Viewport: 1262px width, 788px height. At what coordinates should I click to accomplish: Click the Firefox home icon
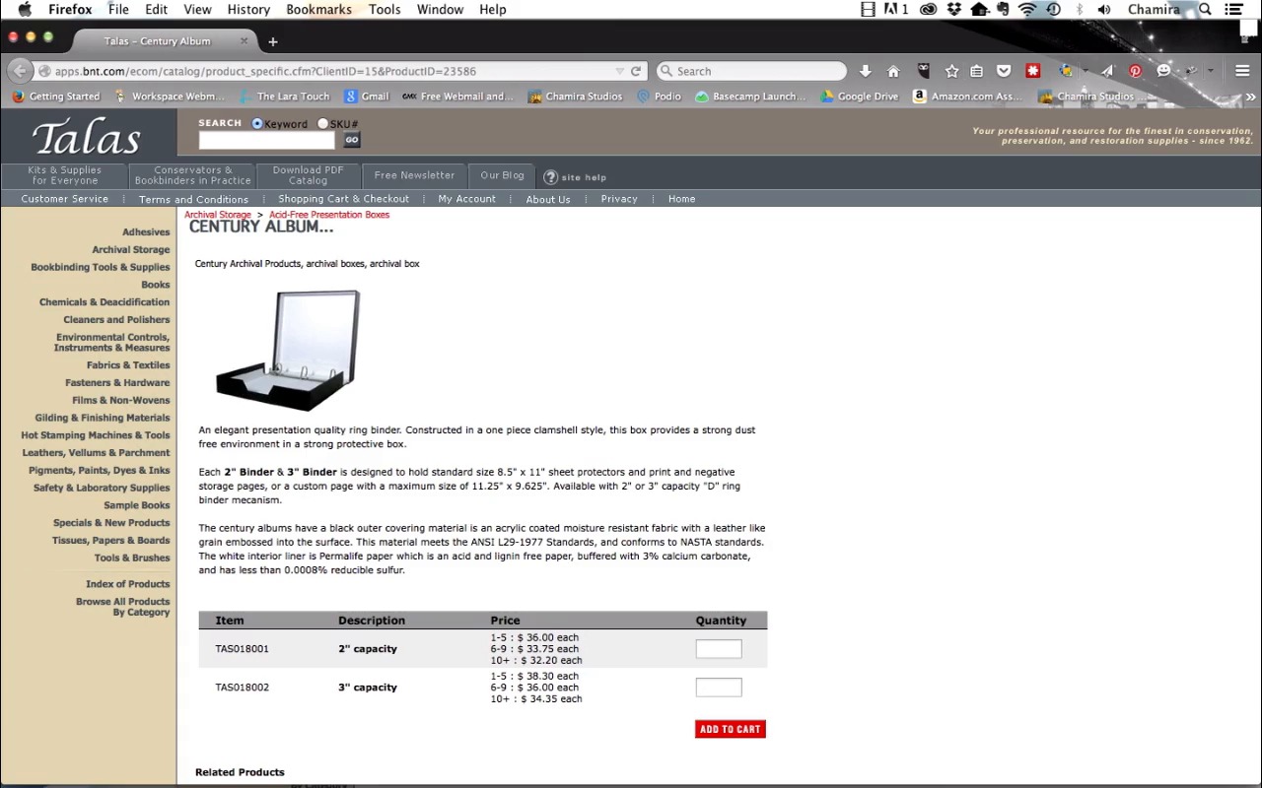click(x=893, y=71)
